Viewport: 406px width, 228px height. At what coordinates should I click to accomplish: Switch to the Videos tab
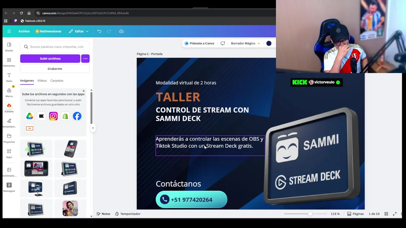[x=42, y=80]
